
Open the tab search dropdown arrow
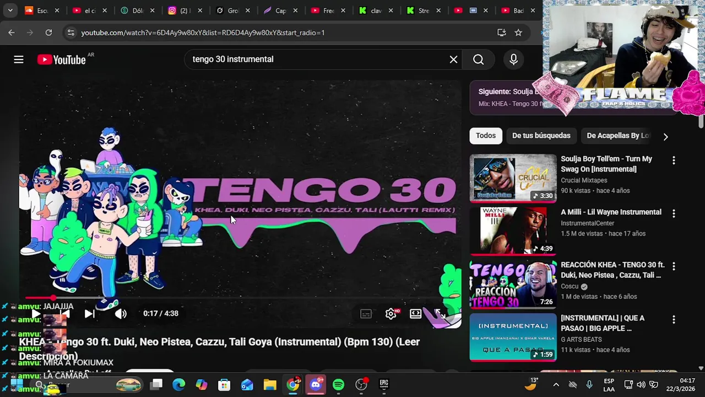(10, 10)
